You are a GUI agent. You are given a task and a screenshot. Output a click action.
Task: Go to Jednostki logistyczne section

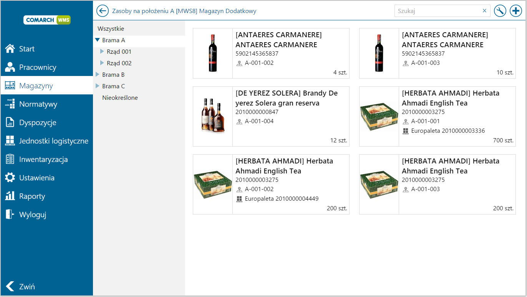pos(47,141)
